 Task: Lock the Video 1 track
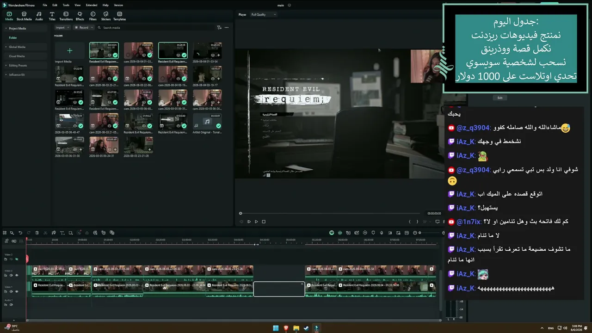(x=6, y=291)
